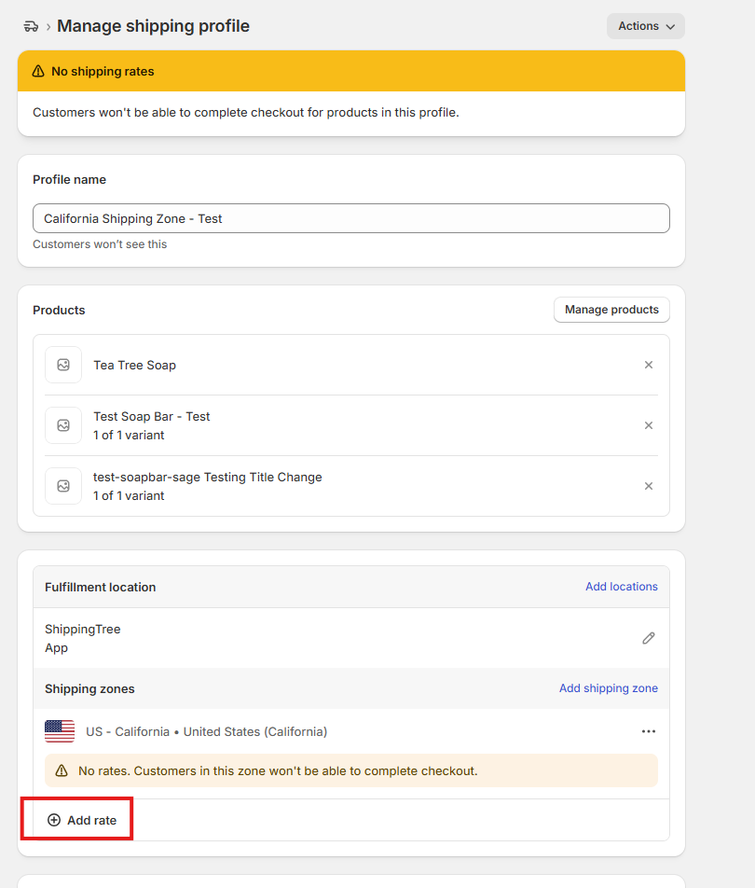The width and height of the screenshot is (755, 888).
Task: Click the Add shipping zone link
Action: (608, 688)
